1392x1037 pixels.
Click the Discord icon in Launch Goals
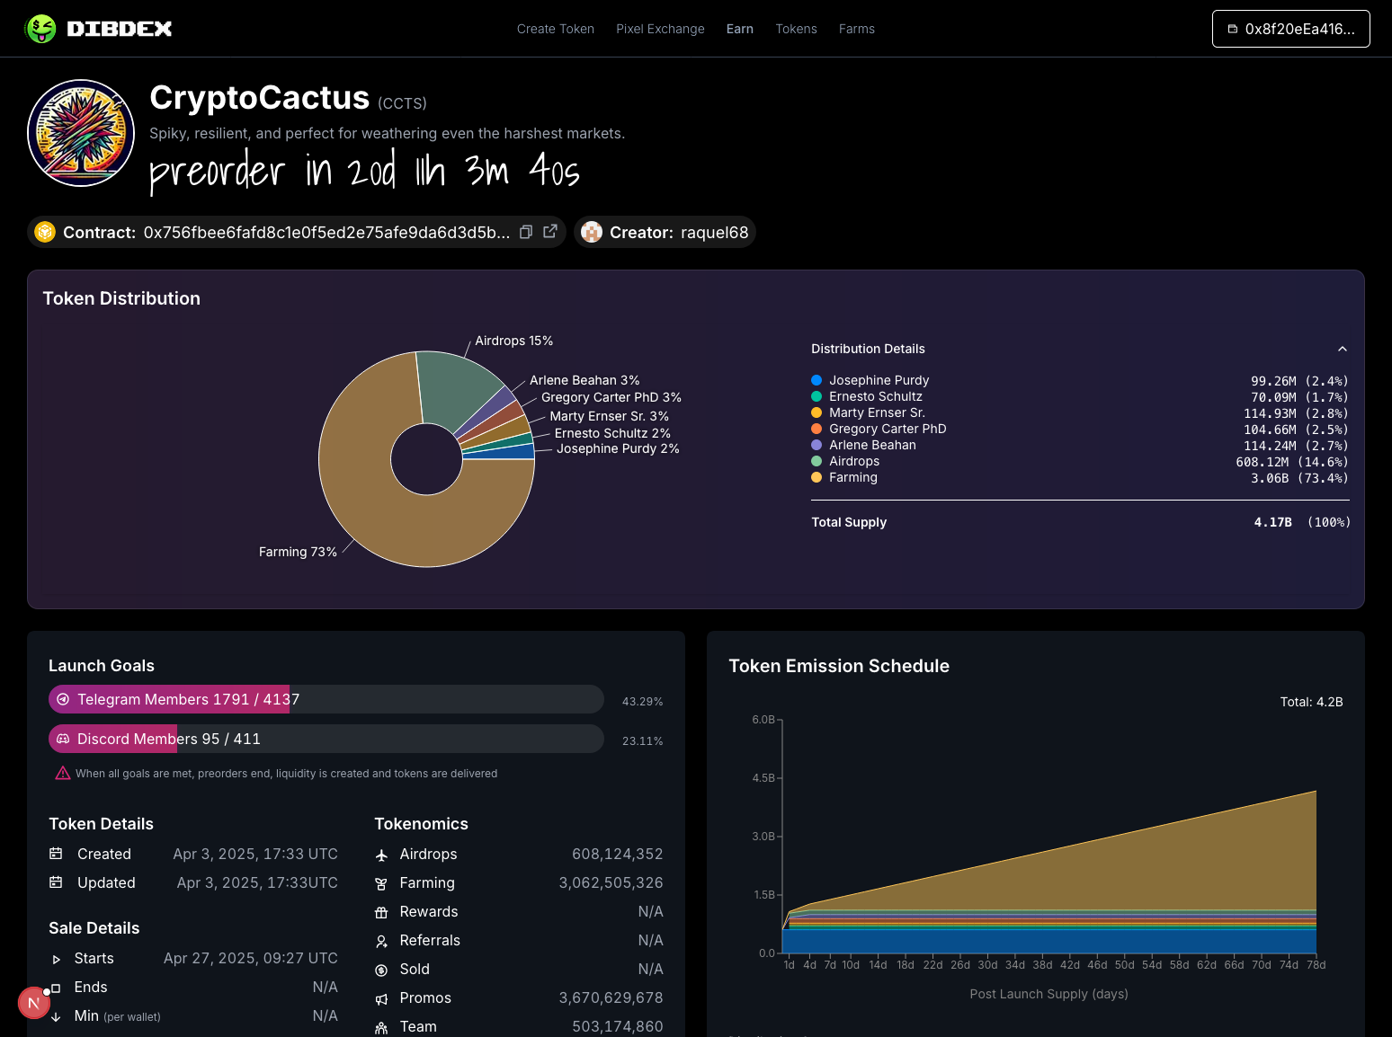pyautogui.click(x=63, y=739)
